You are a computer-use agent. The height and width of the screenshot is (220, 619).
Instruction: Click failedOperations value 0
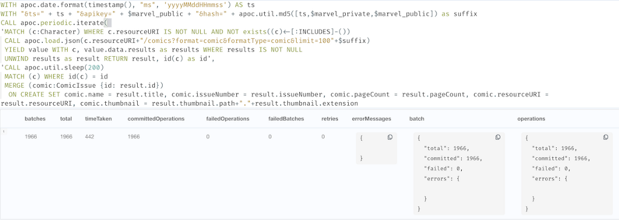208,137
